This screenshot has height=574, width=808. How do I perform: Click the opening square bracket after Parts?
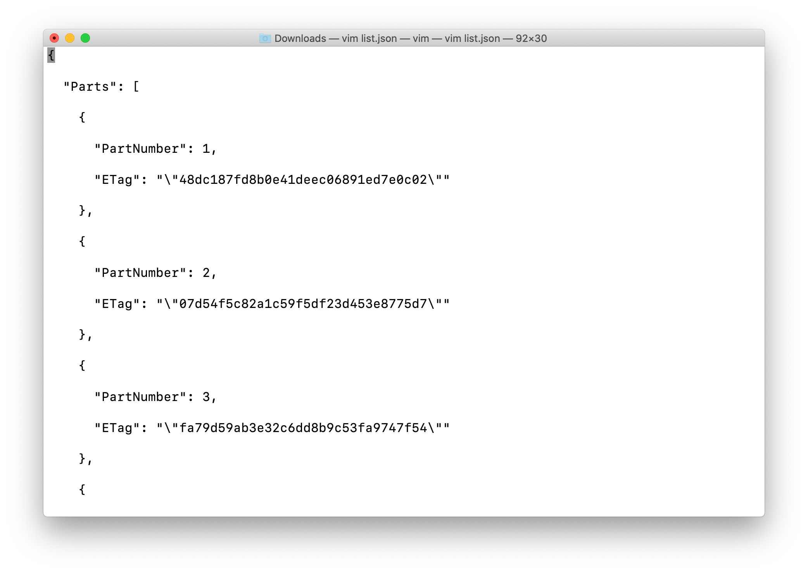(136, 86)
